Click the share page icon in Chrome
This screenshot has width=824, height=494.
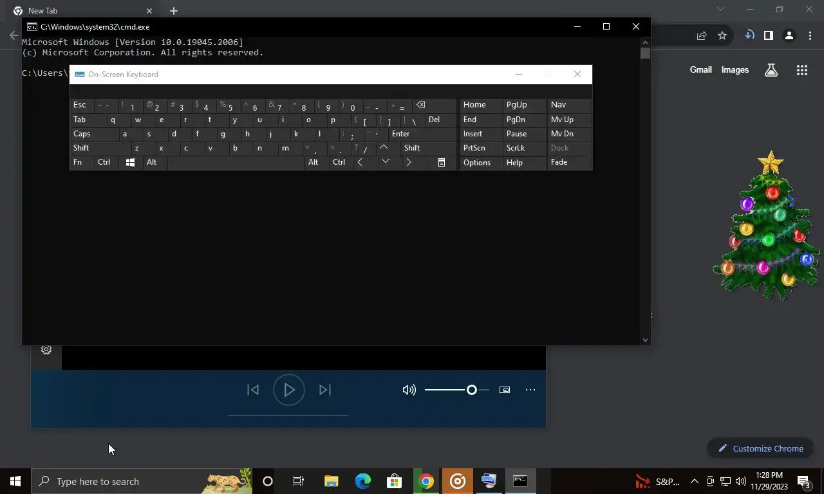pyautogui.click(x=702, y=35)
